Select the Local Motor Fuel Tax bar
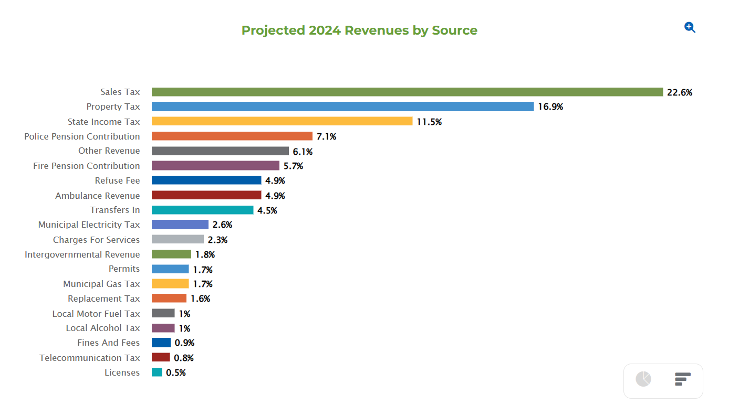Image resolution: width=739 pixels, height=405 pixels. pos(163,313)
